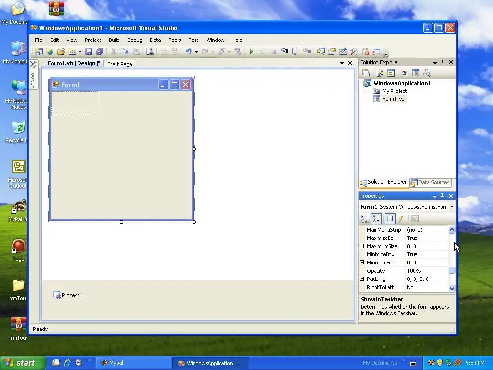This screenshot has width=493, height=370.
Task: Open the active documents list dropdown
Action: pos(342,63)
